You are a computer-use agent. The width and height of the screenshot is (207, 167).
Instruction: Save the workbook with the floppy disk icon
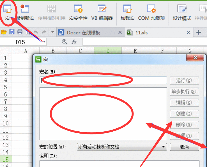point(12,32)
